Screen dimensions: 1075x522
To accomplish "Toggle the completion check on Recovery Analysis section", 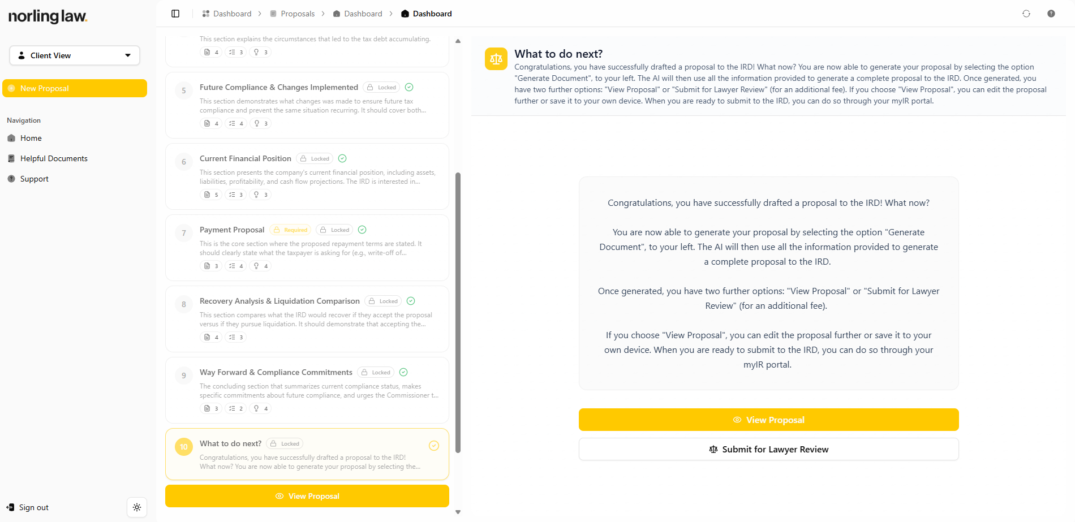I will tap(411, 301).
